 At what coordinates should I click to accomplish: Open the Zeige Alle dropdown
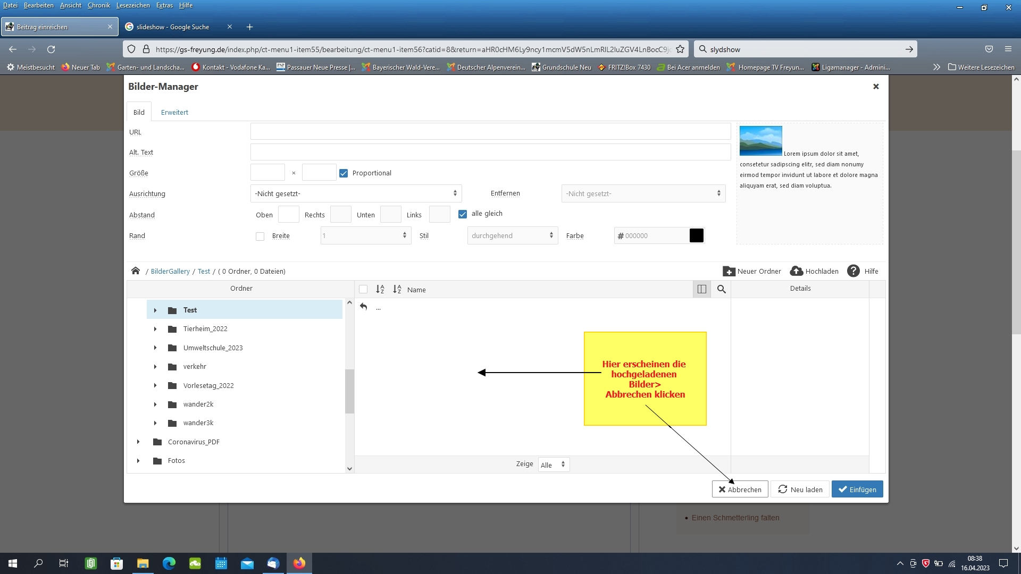553,465
